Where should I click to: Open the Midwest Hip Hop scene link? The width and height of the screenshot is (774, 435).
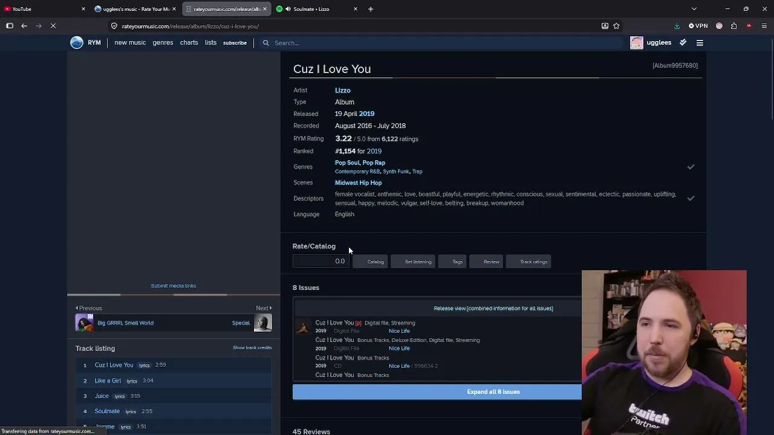(359, 182)
